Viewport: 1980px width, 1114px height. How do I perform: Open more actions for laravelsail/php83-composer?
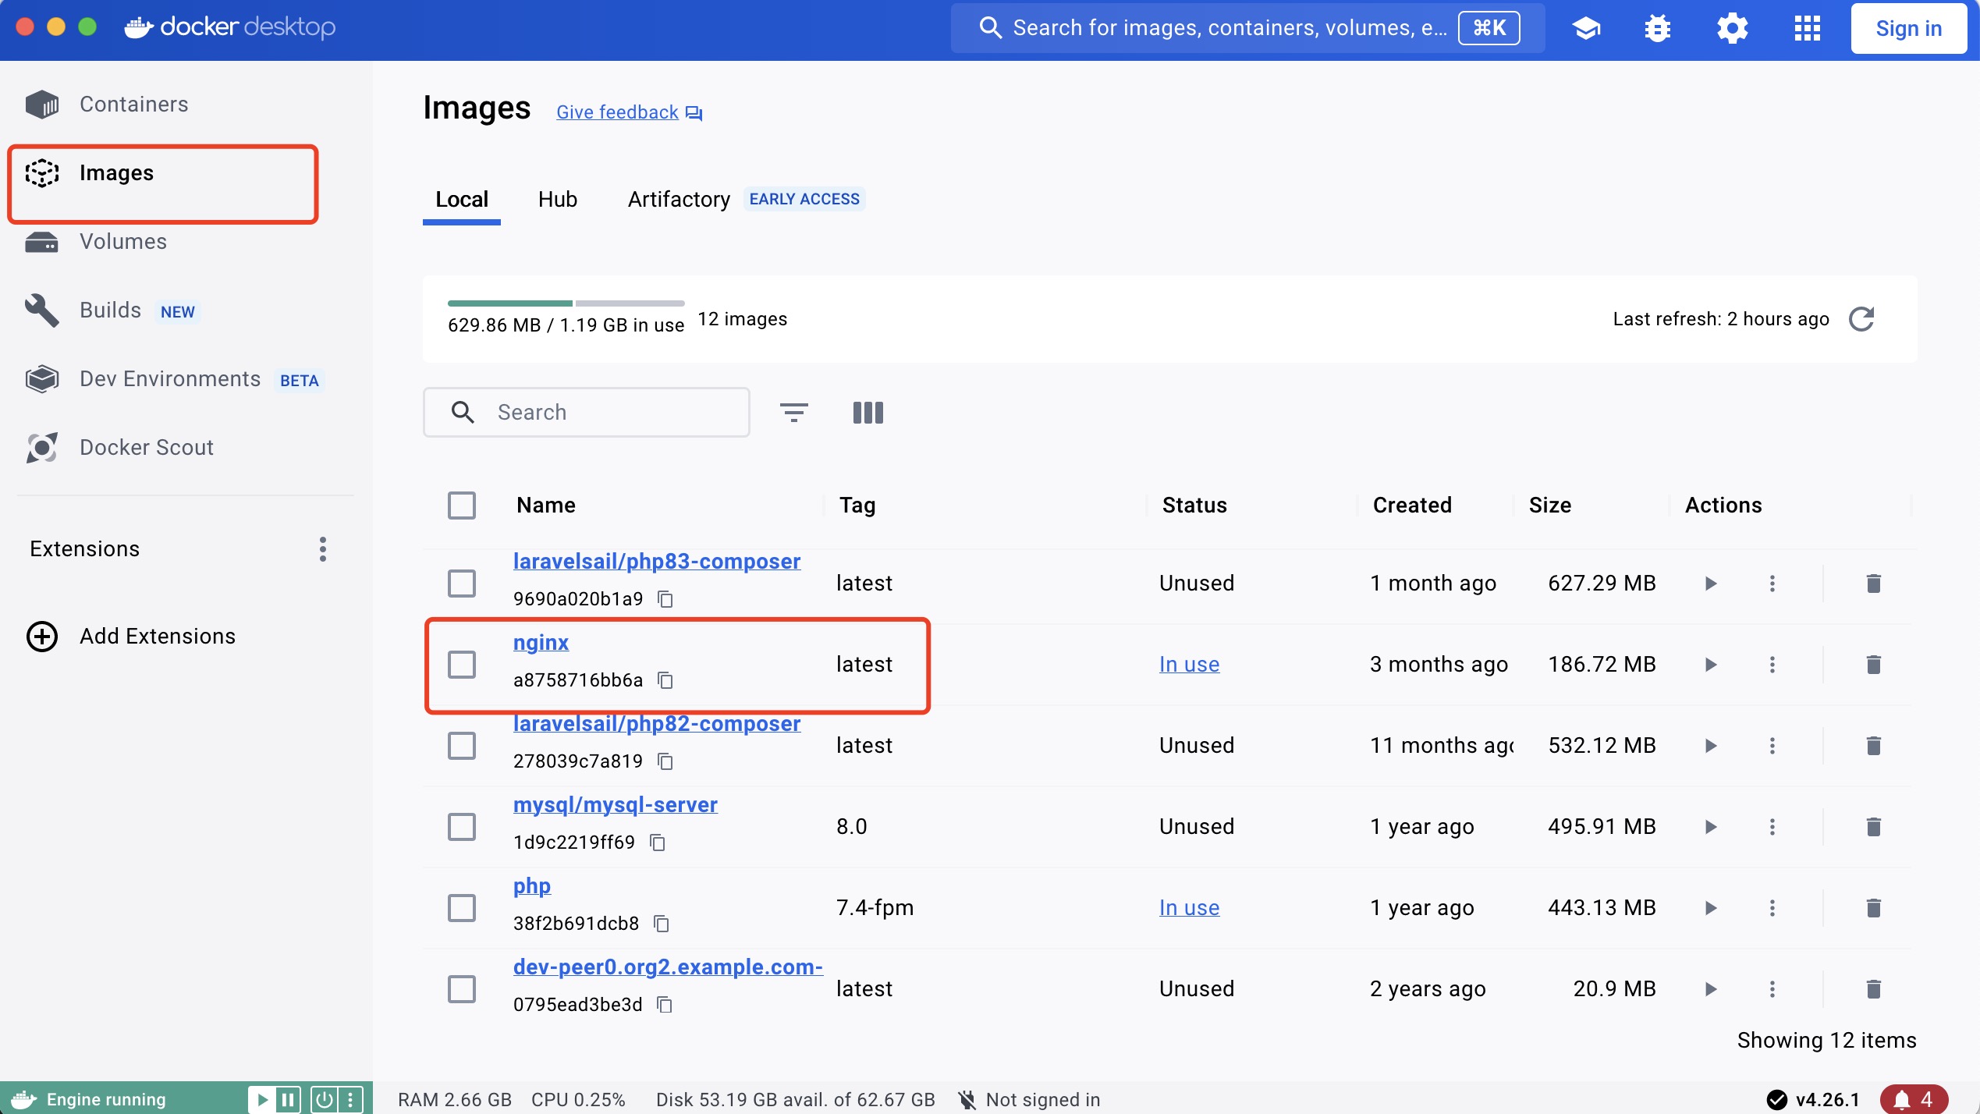click(1772, 584)
